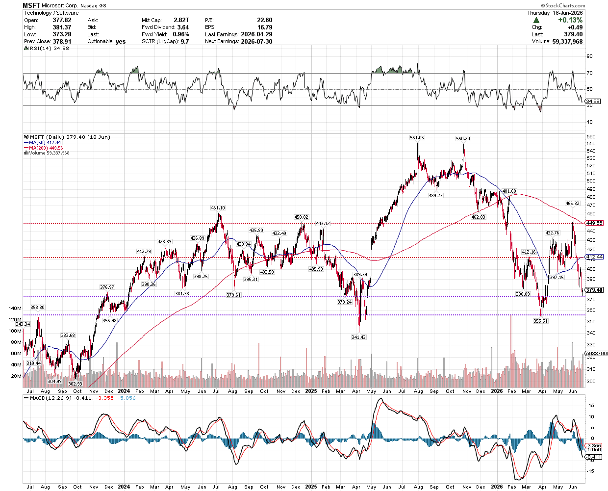Click the 450.82 high label
Viewport: 608px width, 491px height.
301,217
